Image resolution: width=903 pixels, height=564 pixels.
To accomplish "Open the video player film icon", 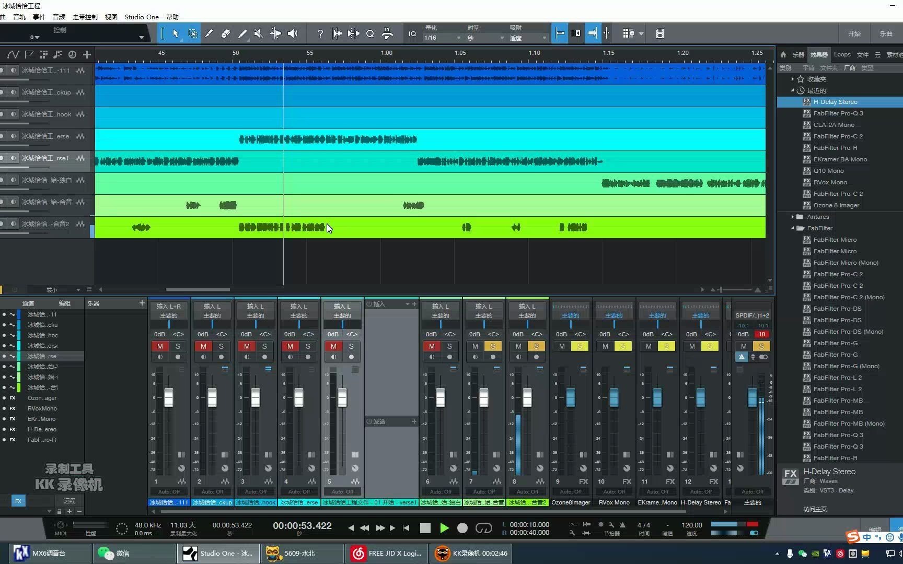I will pos(660,33).
